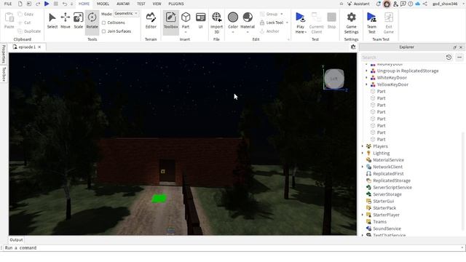Switch to the VIEW ribbon tab
This screenshot has height=262, width=466.
coord(157,4)
